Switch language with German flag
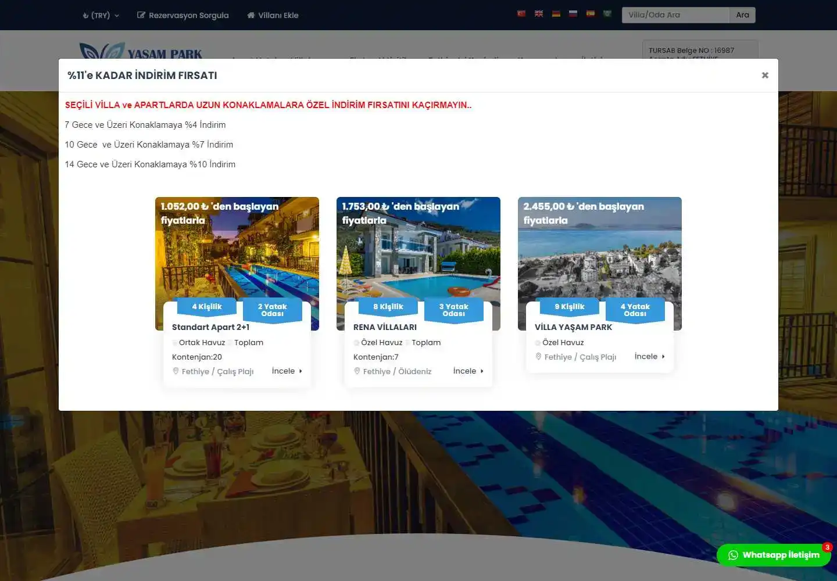This screenshot has width=837, height=581. click(x=556, y=13)
